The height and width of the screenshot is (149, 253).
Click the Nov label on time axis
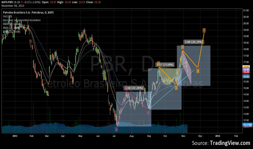183,136
